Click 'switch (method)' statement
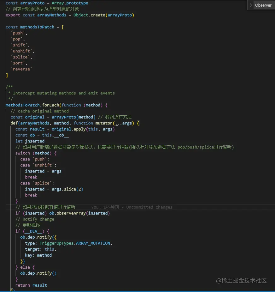This screenshot has width=275, height=292. pyautogui.click(x=33, y=153)
